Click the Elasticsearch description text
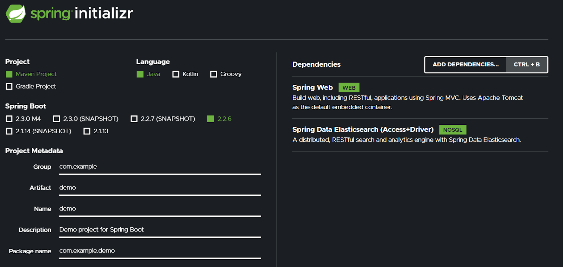 pyautogui.click(x=407, y=140)
